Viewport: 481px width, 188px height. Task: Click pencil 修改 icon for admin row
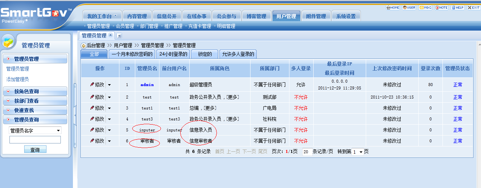click(92, 85)
